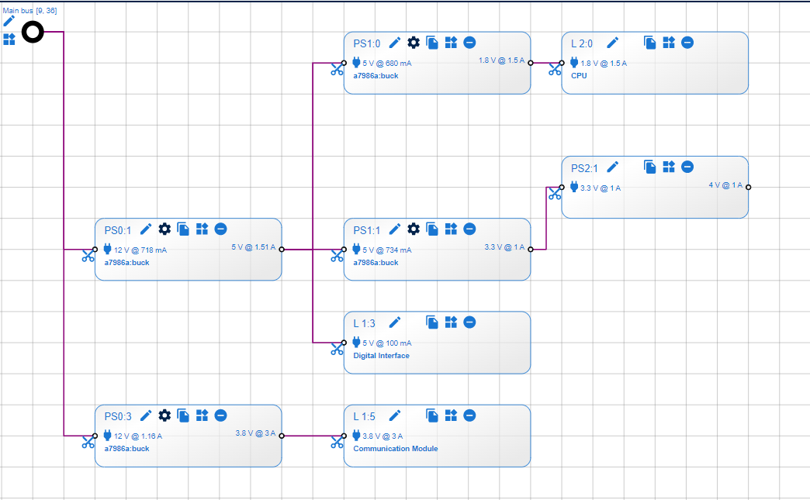Click the CPU label in load L 2:0
The width and height of the screenshot is (810, 500).
pyautogui.click(x=577, y=77)
